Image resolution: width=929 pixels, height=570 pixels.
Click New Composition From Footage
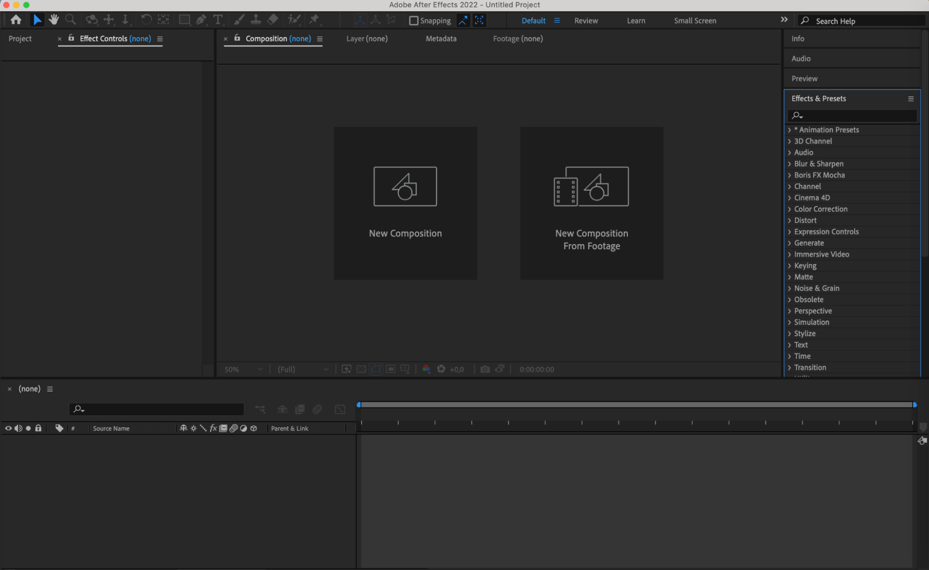click(x=591, y=203)
